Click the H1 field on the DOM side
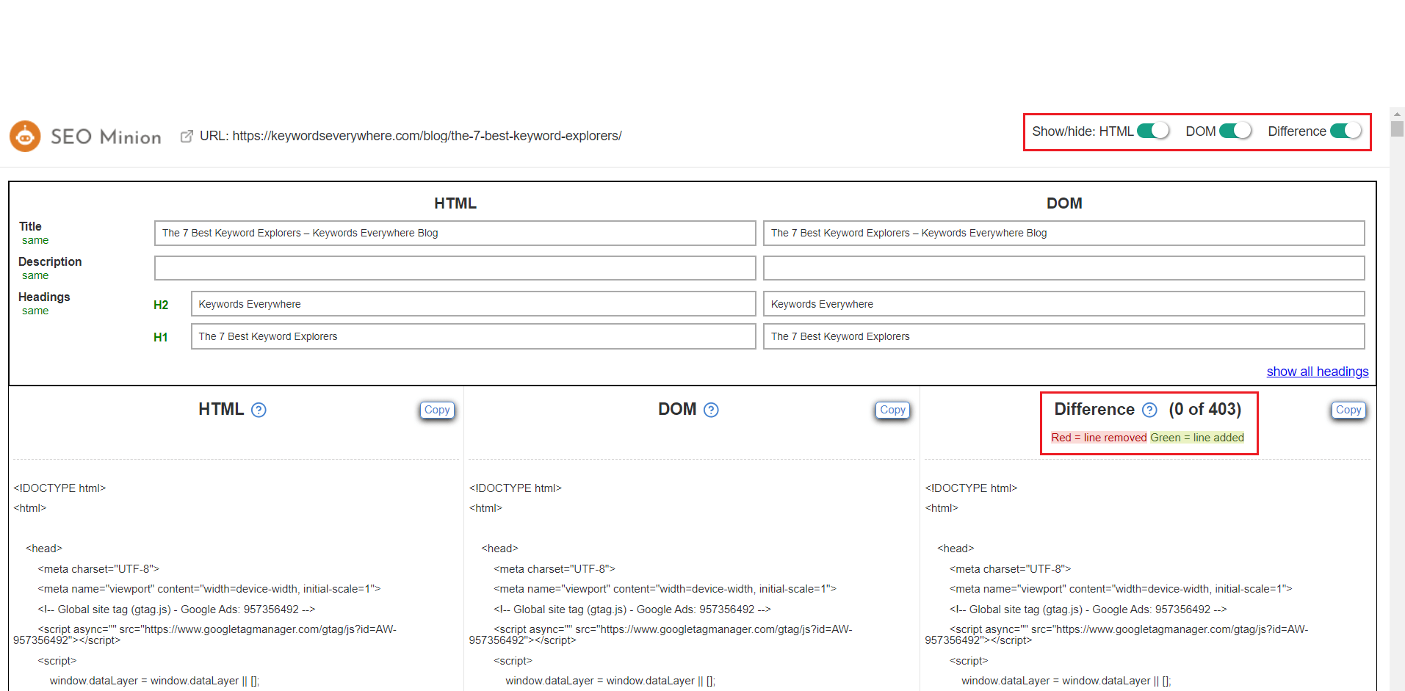This screenshot has width=1405, height=691. (1063, 336)
